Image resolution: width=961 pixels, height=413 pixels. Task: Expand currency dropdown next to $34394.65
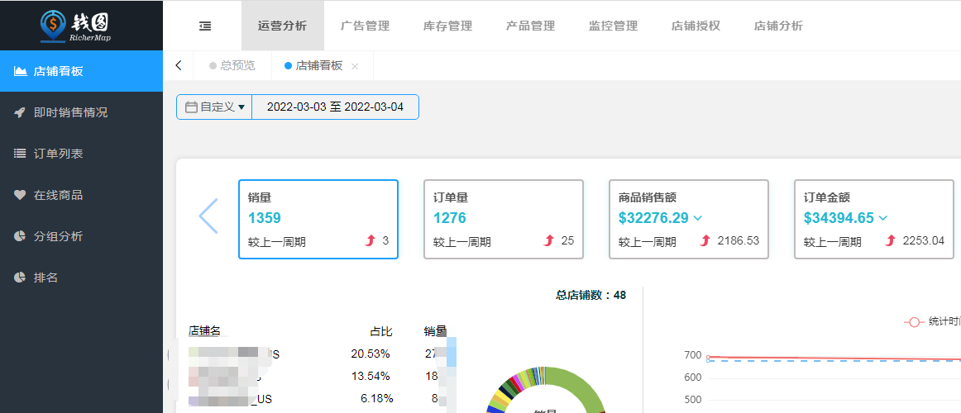click(883, 218)
